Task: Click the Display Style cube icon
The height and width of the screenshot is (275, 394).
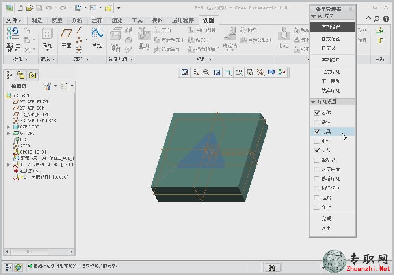Action: [228, 73]
